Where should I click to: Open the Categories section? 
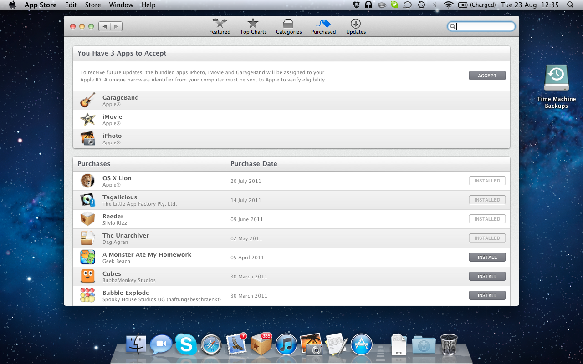coord(289,26)
